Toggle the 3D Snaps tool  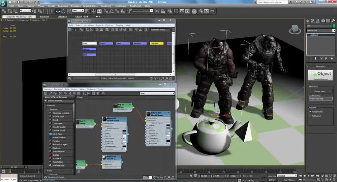tap(106, 11)
